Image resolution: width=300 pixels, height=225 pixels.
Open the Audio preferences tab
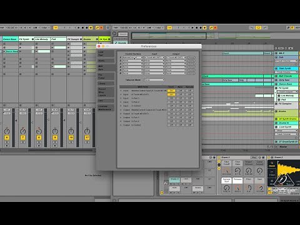tap(106, 61)
